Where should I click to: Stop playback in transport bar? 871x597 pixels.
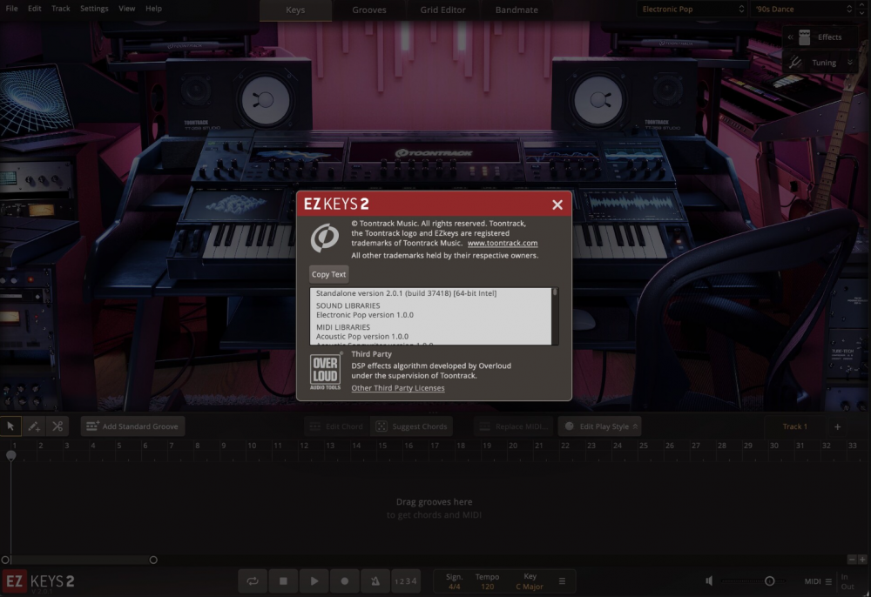point(283,581)
